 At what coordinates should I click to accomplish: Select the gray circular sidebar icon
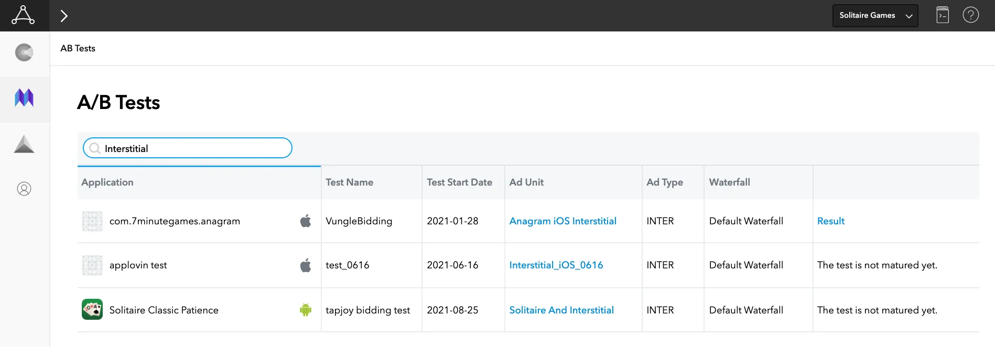(24, 52)
